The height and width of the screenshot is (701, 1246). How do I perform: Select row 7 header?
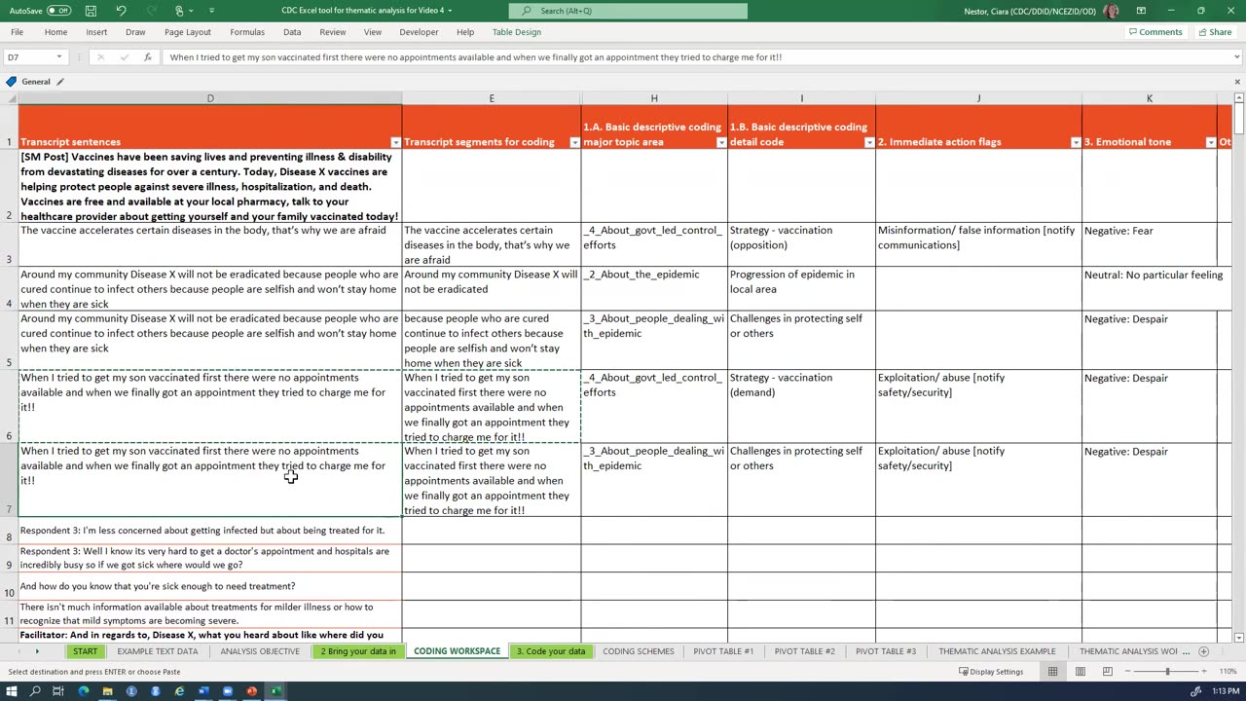coord(9,480)
